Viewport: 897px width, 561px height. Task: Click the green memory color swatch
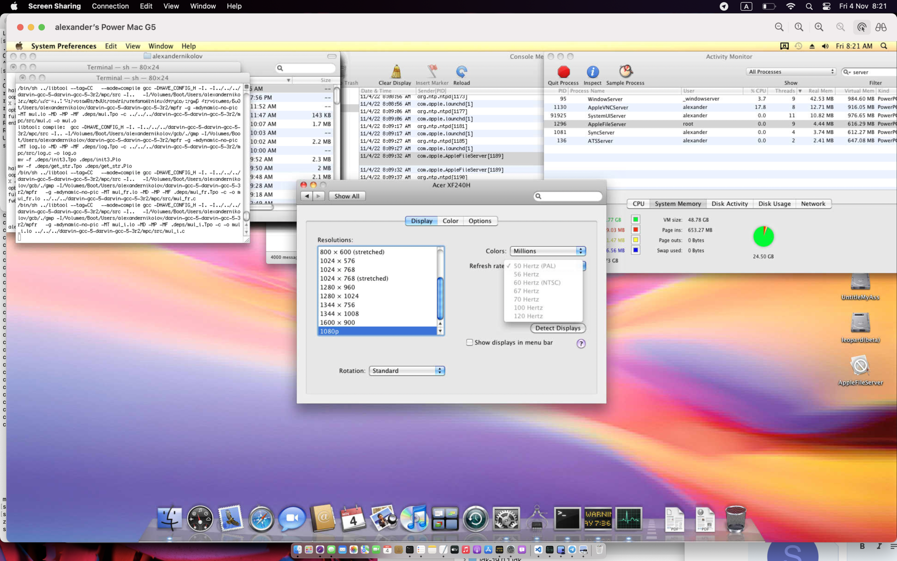[x=636, y=219]
